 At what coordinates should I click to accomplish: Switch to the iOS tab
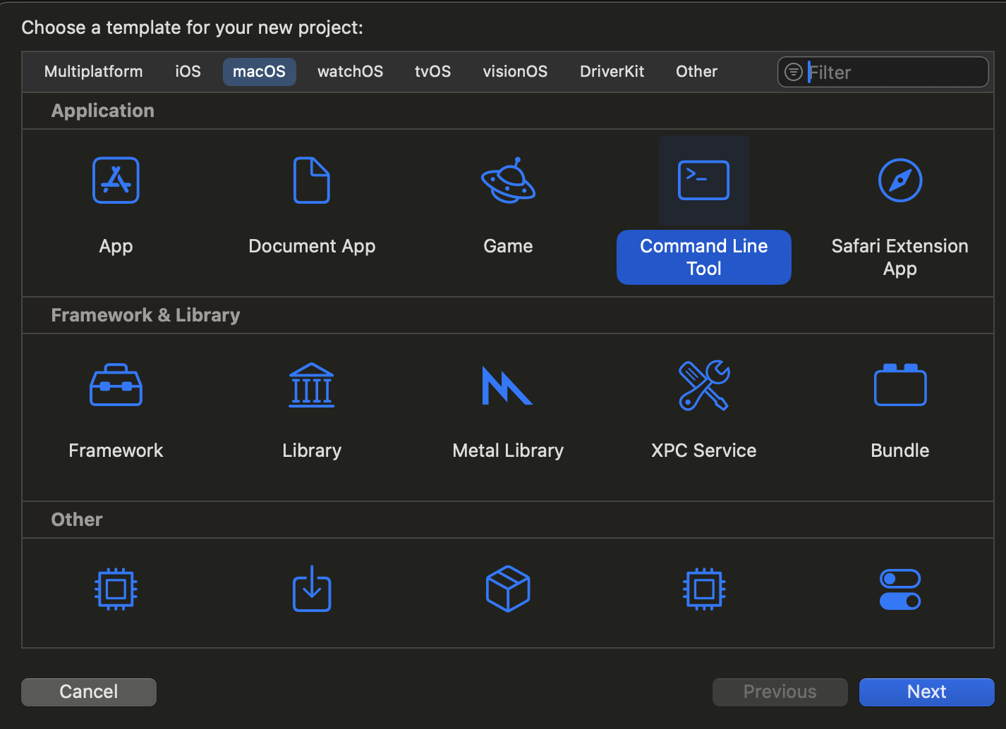pos(187,71)
